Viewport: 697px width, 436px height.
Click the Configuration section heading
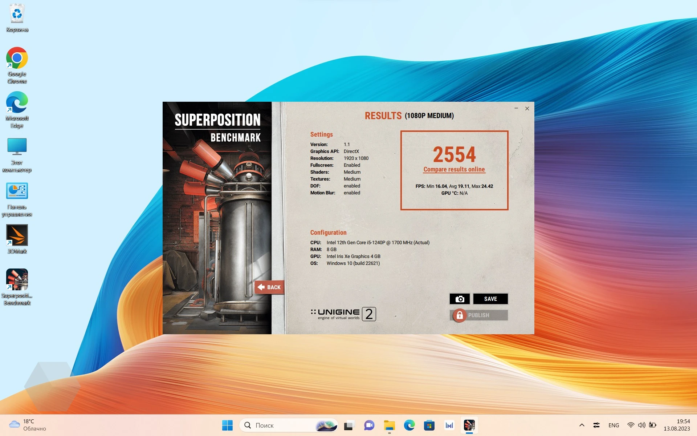pyautogui.click(x=328, y=232)
